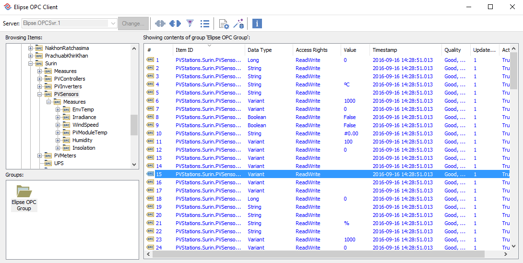Click the Server name input field
Screen dimensions: 523x263
click(x=65, y=24)
